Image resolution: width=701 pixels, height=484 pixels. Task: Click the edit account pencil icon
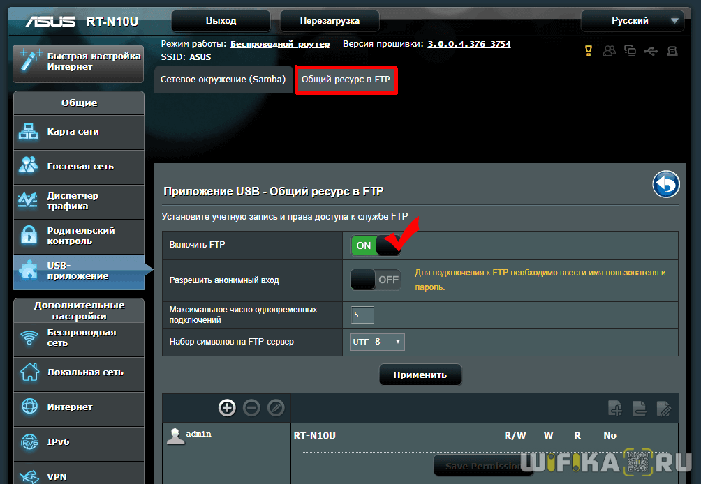[x=276, y=407]
